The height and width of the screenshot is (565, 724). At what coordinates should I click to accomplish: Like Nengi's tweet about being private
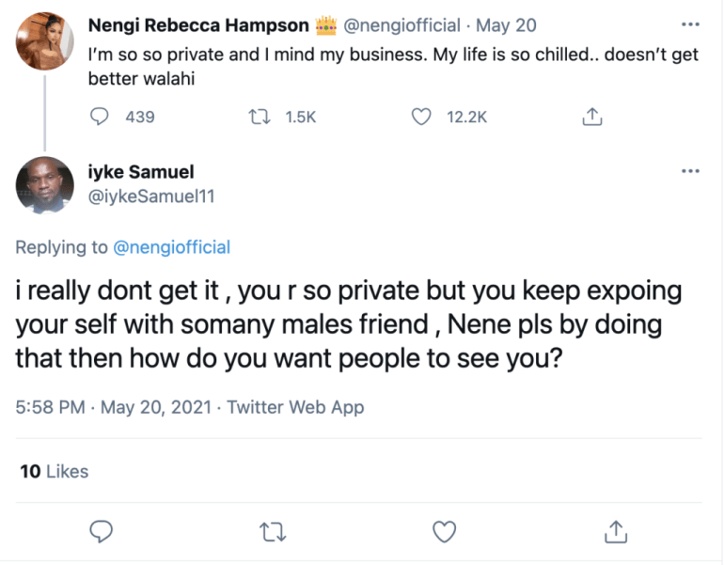[422, 118]
